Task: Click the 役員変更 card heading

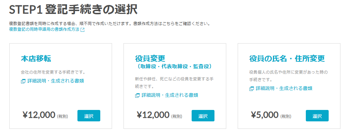Action: (x=150, y=59)
